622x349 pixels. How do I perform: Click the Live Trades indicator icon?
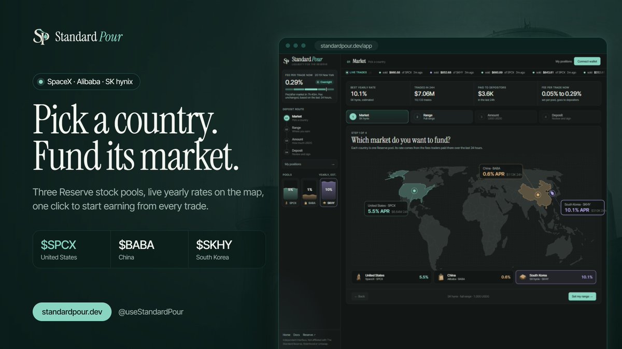(x=346, y=73)
